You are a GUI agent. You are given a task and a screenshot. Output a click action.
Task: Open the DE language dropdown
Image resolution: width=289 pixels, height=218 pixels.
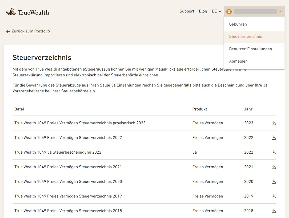click(x=216, y=11)
